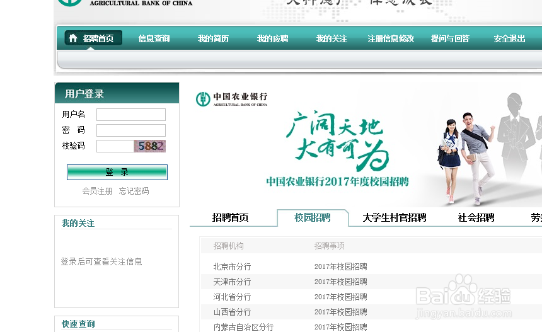The width and height of the screenshot is (542, 332).
Task: Switch to the 校园招聘 tab
Action: coord(313,217)
